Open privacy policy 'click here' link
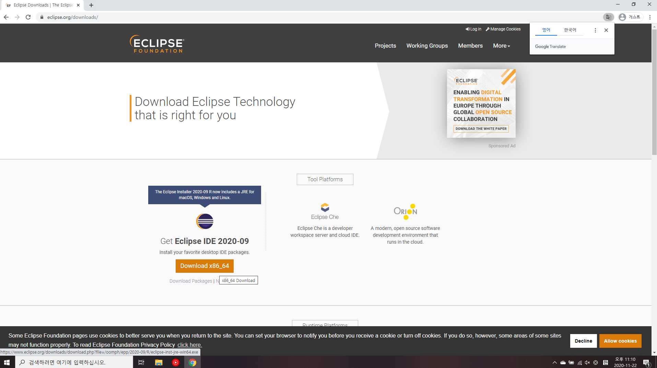The width and height of the screenshot is (657, 368). click(190, 345)
